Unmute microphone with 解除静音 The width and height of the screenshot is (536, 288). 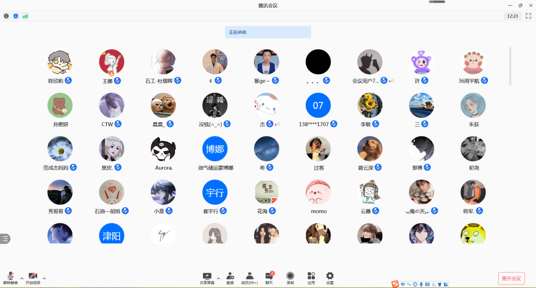[x=10, y=278]
